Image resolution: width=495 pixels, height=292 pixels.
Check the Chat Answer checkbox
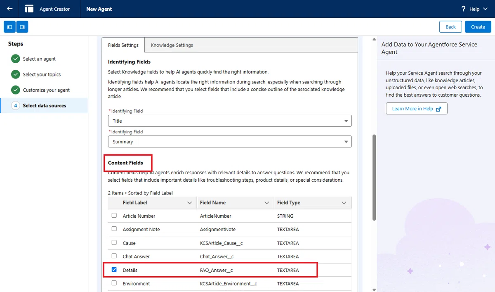tap(114, 256)
